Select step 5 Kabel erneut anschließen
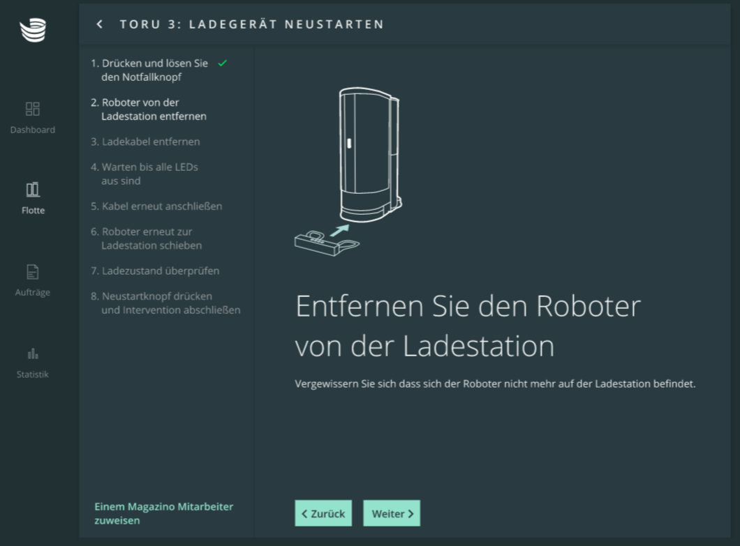 (156, 206)
